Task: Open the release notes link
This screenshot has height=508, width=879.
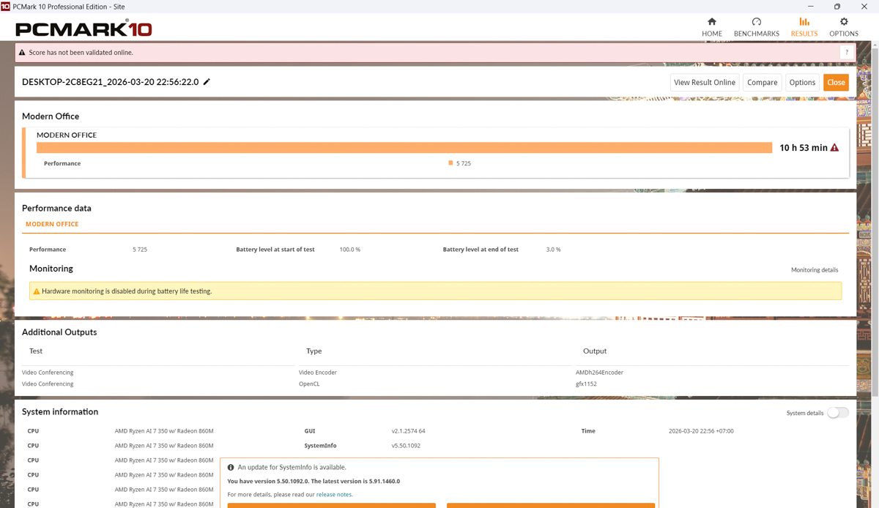Action: 334,495
